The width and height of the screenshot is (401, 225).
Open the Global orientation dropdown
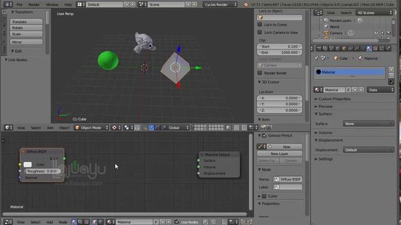[179, 127]
